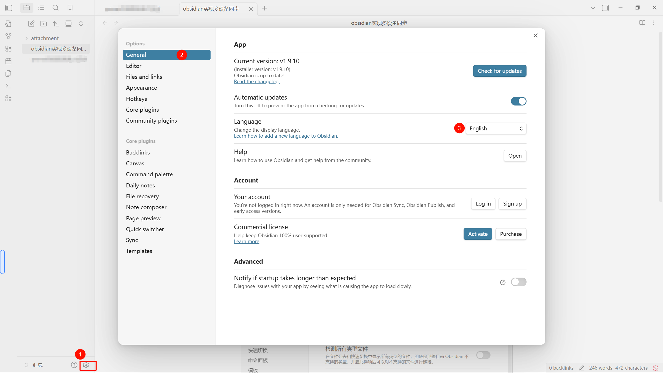Create a new note icon

point(31,24)
